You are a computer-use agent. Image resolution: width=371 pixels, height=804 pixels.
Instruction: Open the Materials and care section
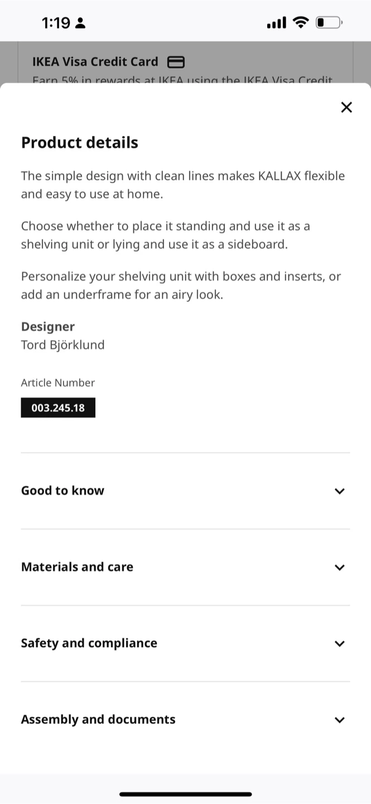(185, 567)
